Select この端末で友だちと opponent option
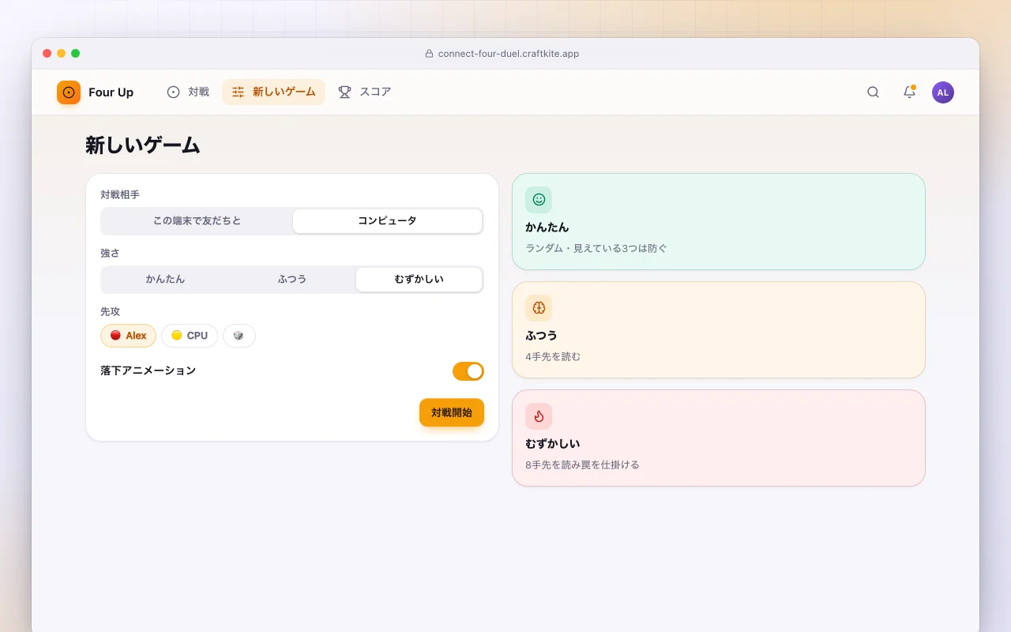This screenshot has height=632, width=1011. 197,221
